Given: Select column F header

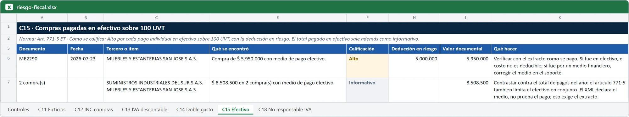Looking at the screenshot, I should tap(367, 18).
